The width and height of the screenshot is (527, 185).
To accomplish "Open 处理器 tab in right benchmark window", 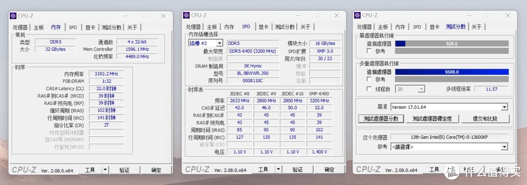I will point(365,27).
